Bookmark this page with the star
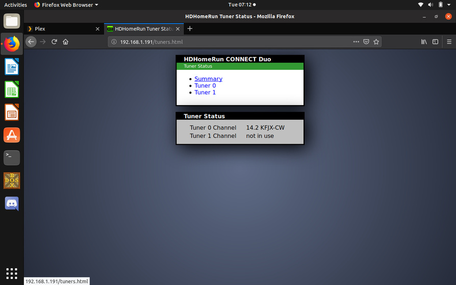The image size is (456, 285). 376,42
